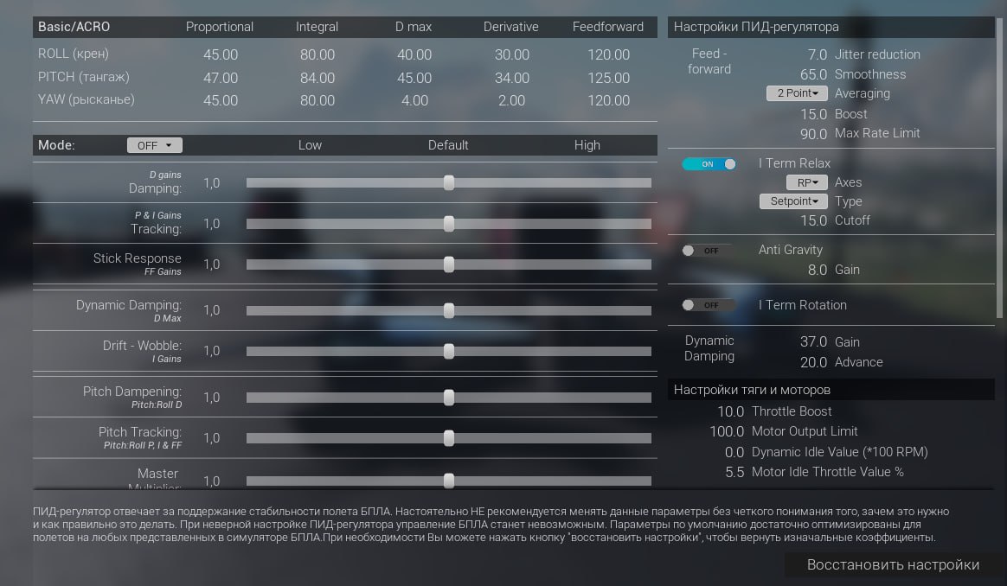Click the Pitch Dampening slider handle

point(449,398)
